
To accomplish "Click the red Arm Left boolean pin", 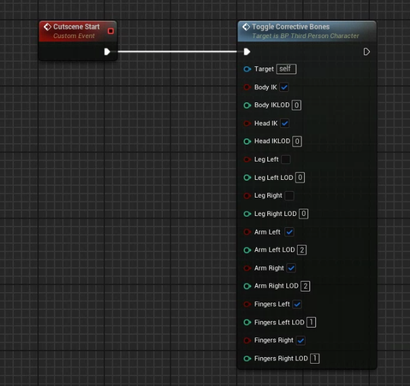I will [247, 232].
